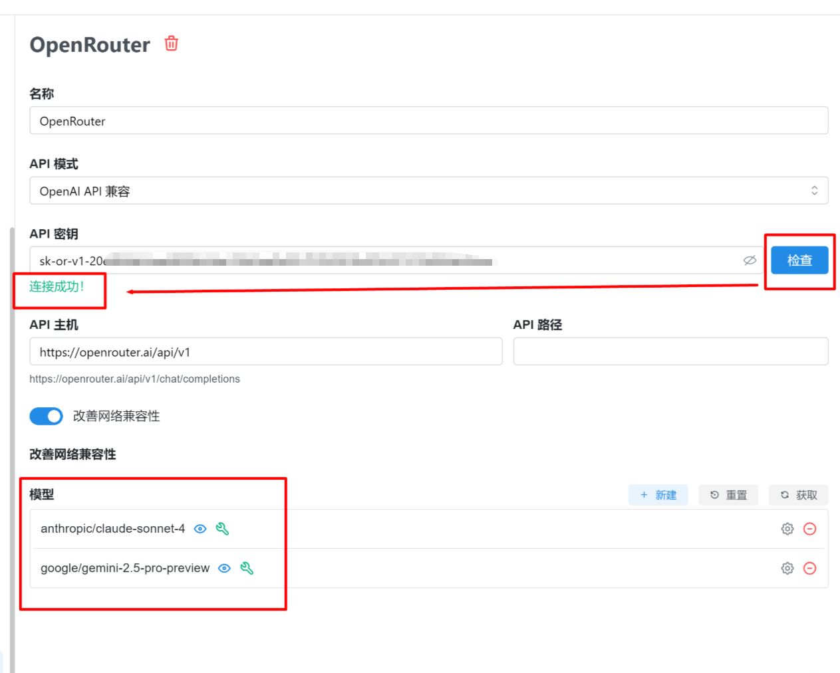Click vision eye icon beside claude-sonnet-4
Screen dimensions: 840x673
(x=200, y=529)
